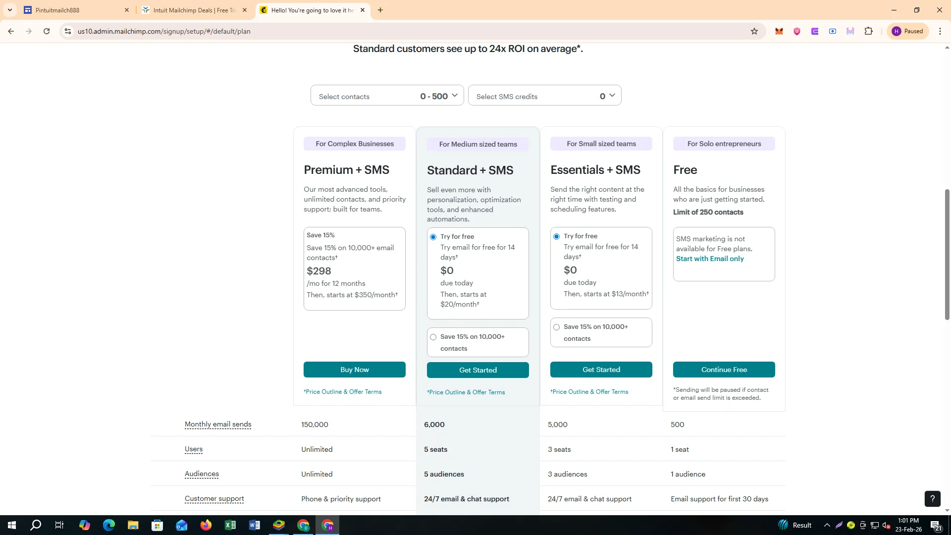Go back to the previous page

(11, 31)
